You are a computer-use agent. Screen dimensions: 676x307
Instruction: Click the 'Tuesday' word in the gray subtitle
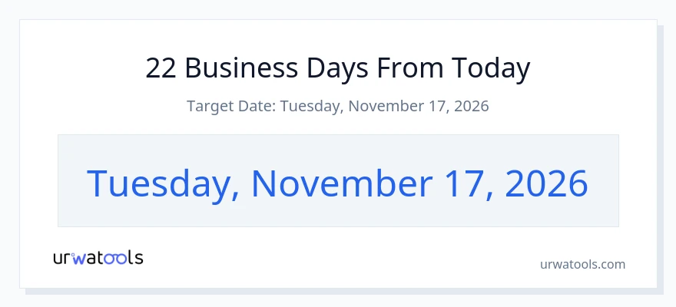(x=312, y=107)
